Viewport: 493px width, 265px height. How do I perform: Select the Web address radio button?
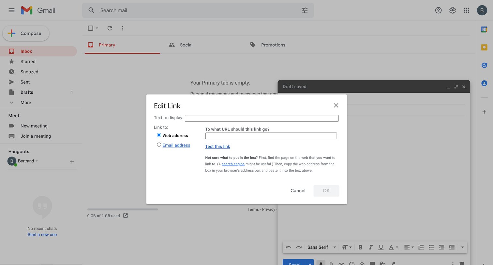tap(159, 135)
